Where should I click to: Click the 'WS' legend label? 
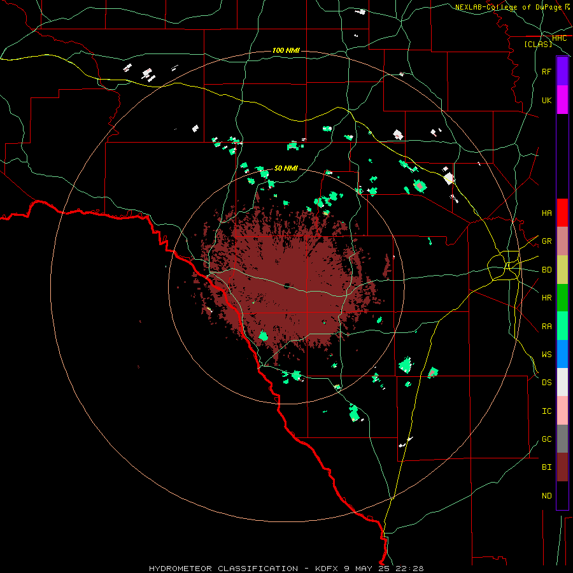point(546,355)
